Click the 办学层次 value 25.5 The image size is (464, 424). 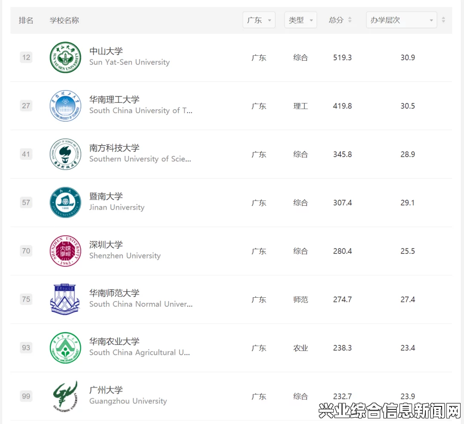pyautogui.click(x=408, y=251)
